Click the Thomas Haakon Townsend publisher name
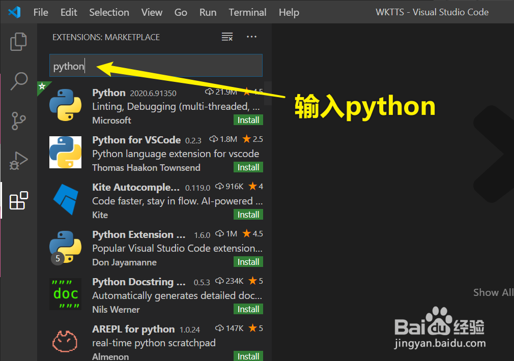 146,168
